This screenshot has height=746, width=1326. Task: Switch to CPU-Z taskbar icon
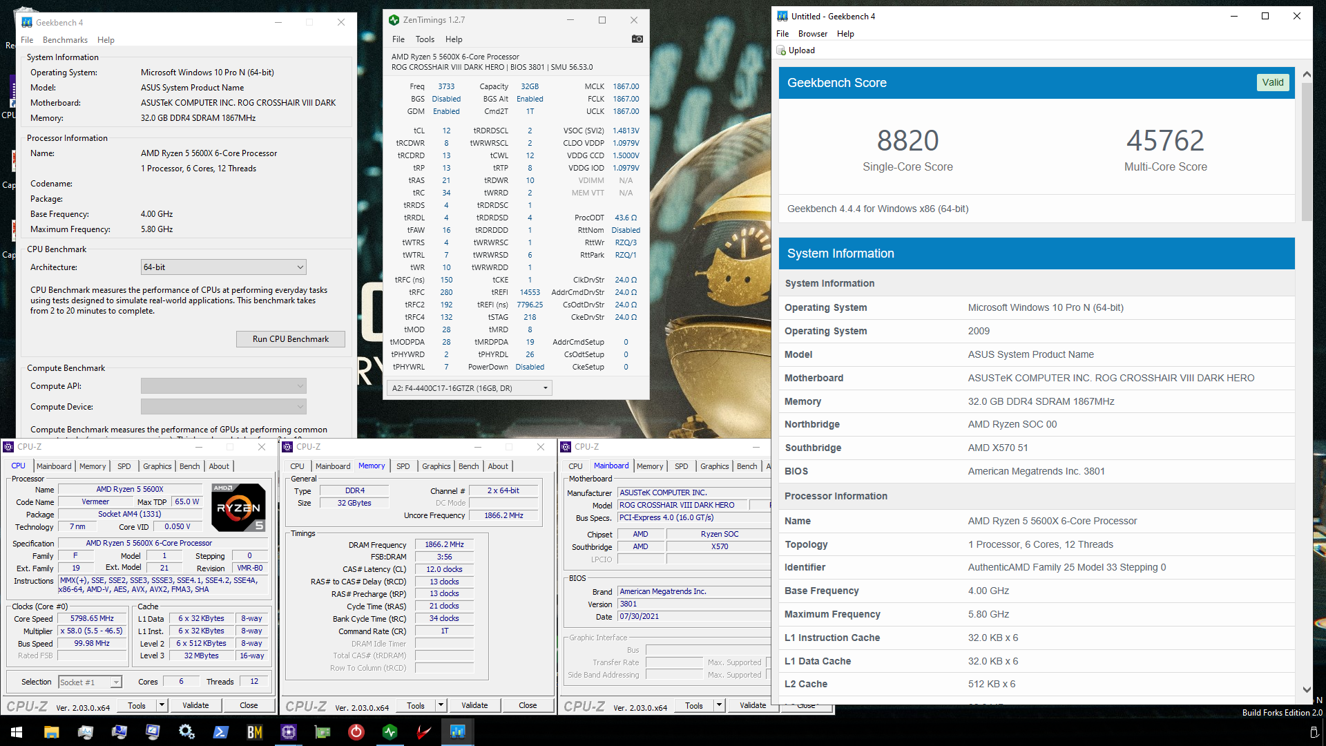click(288, 731)
